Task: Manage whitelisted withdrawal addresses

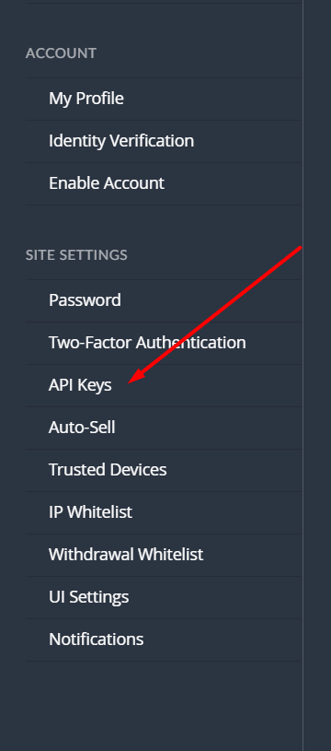Action: pyautogui.click(x=164, y=555)
